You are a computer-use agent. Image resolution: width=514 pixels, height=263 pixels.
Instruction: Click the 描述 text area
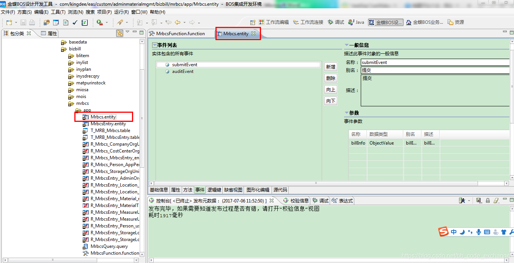(435, 90)
